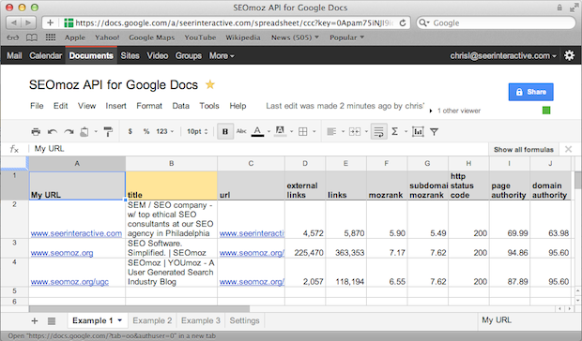Image resolution: width=582 pixels, height=341 pixels.
Task: Click the horizontal scrollbar thumb
Action: point(139,308)
